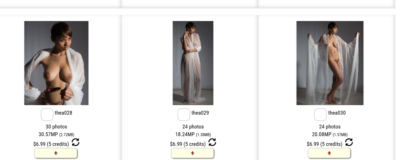Click the refresh arrows icon for thea028

tap(76, 142)
